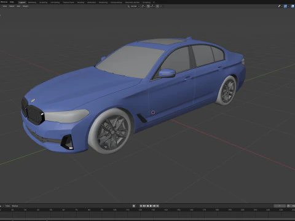
Task: Switch to the Texture Paint workspace tab
Action: point(68,2)
